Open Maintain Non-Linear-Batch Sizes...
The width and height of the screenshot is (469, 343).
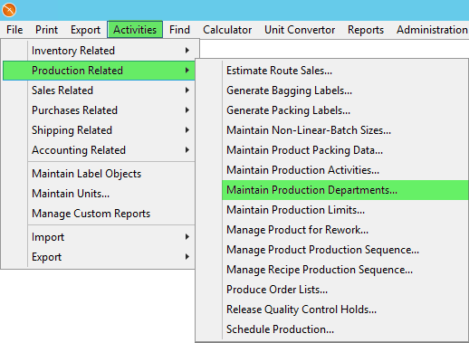pos(332,130)
